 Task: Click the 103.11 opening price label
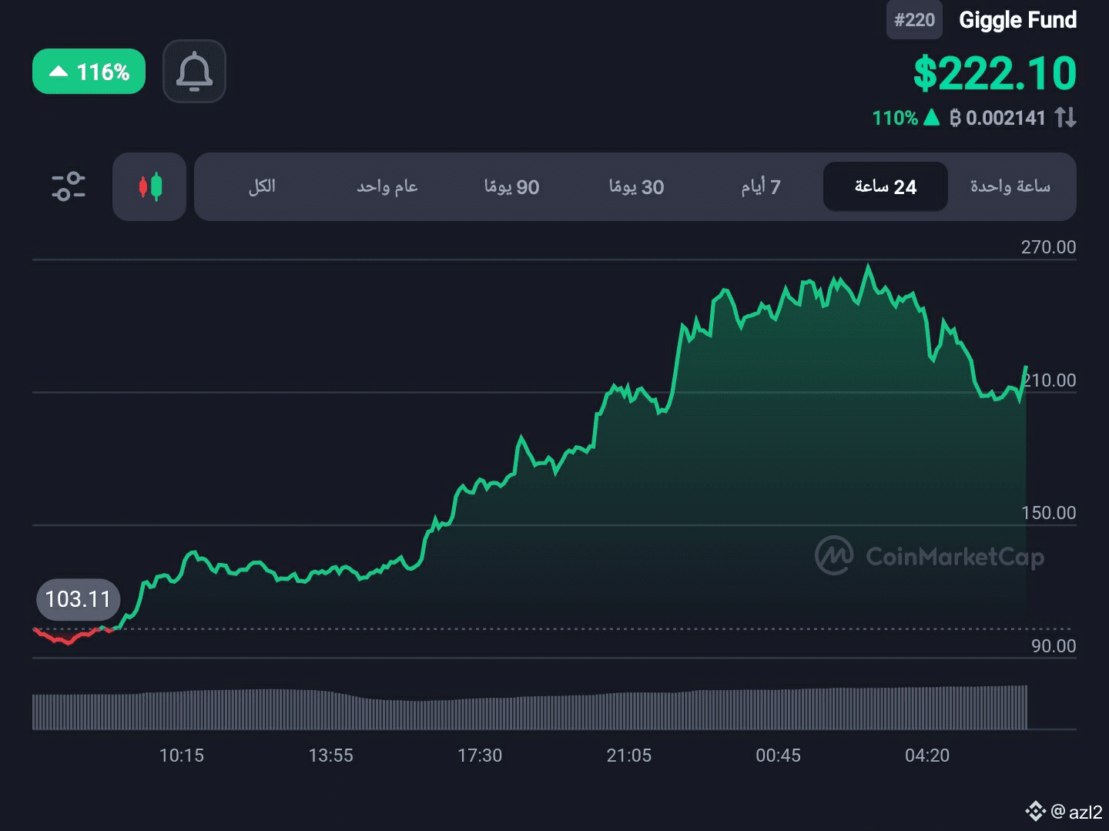click(x=78, y=599)
